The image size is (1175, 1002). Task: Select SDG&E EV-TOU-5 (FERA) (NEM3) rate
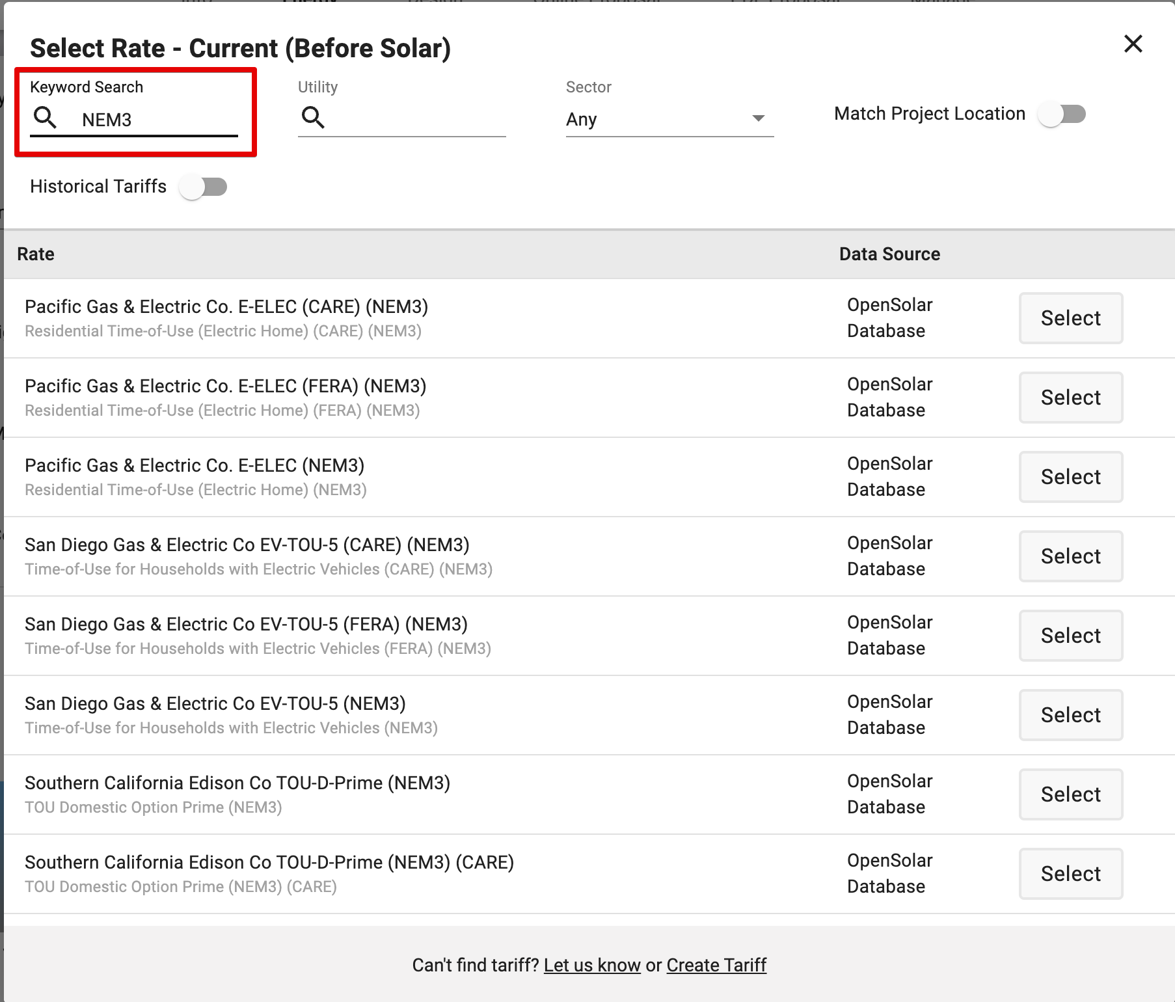click(x=1071, y=636)
